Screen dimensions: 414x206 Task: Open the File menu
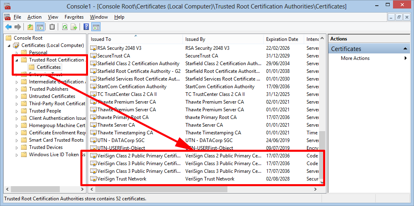pyautogui.click(x=17, y=17)
